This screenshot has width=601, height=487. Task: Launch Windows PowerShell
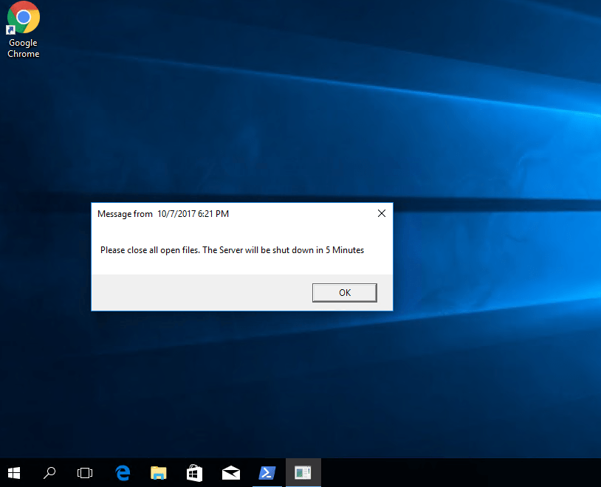(x=267, y=472)
